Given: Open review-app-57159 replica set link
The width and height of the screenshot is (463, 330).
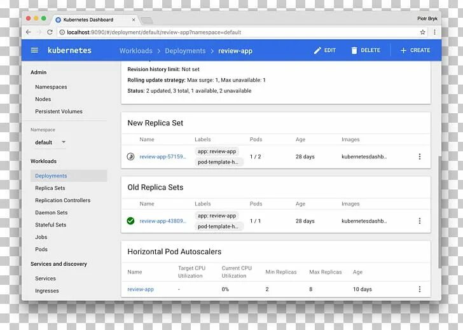Looking at the screenshot, I should 163,157.
